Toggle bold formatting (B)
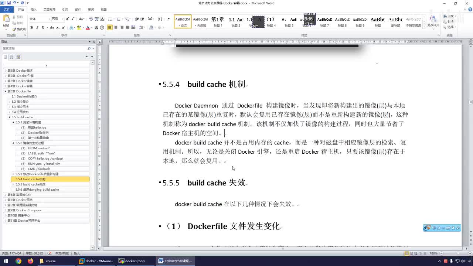The width and height of the screenshot is (473, 266). click(31, 28)
